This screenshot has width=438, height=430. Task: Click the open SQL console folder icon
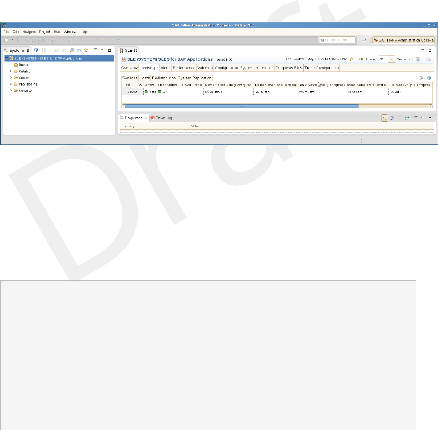[71, 51]
